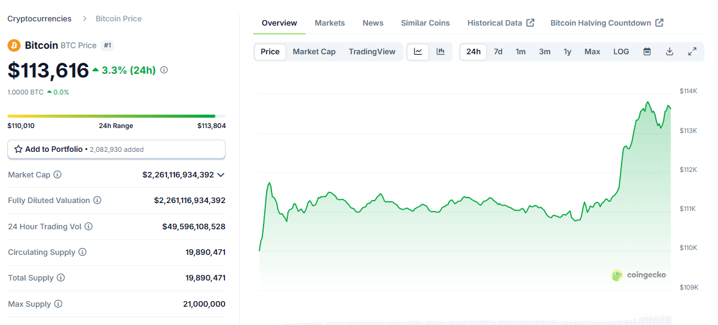Click the 24h Range progress bar
This screenshot has width=718, height=325.
tap(116, 116)
